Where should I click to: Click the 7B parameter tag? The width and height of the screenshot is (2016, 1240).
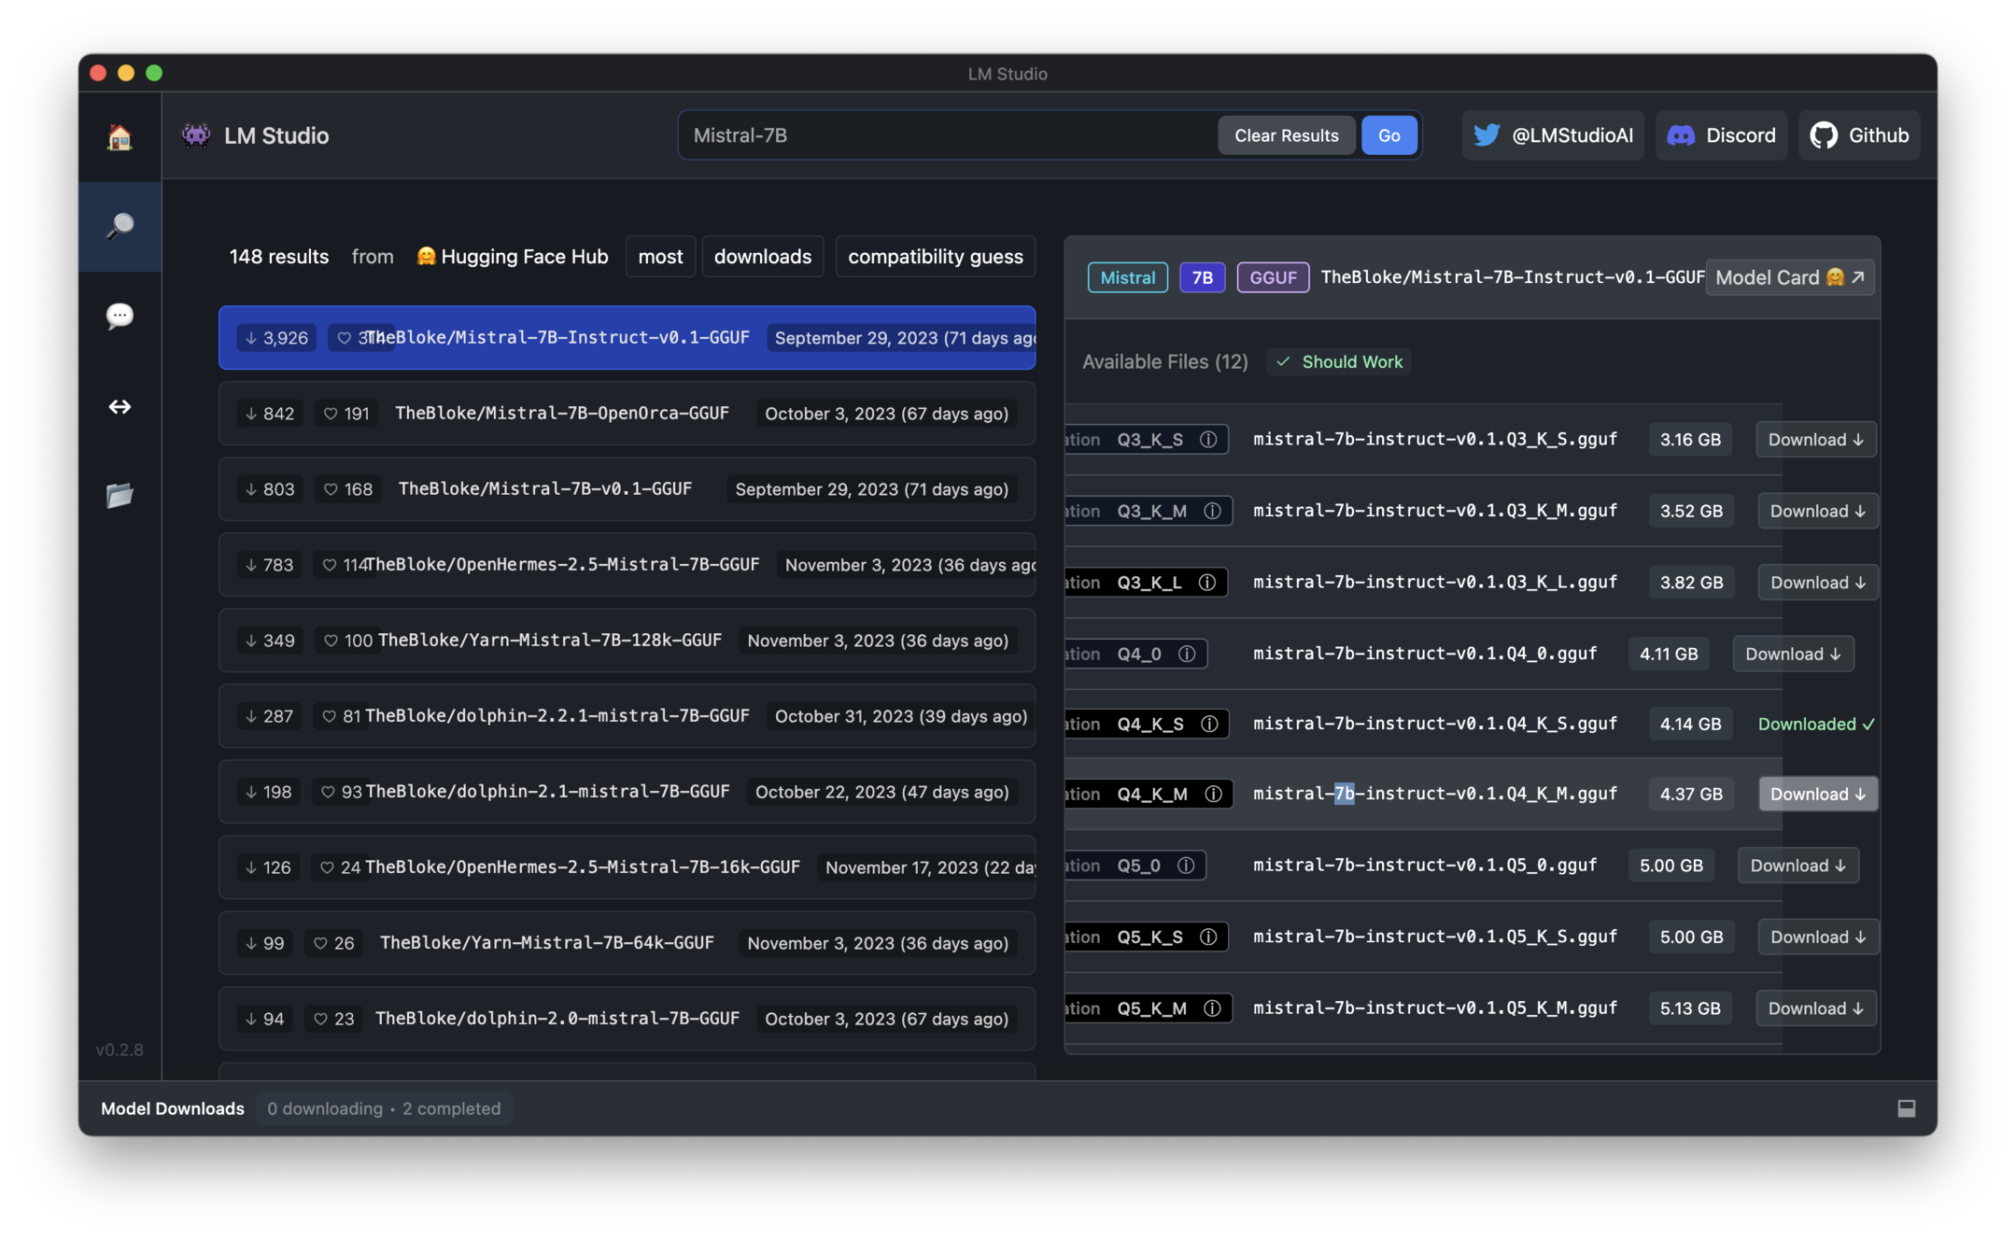[x=1202, y=277]
